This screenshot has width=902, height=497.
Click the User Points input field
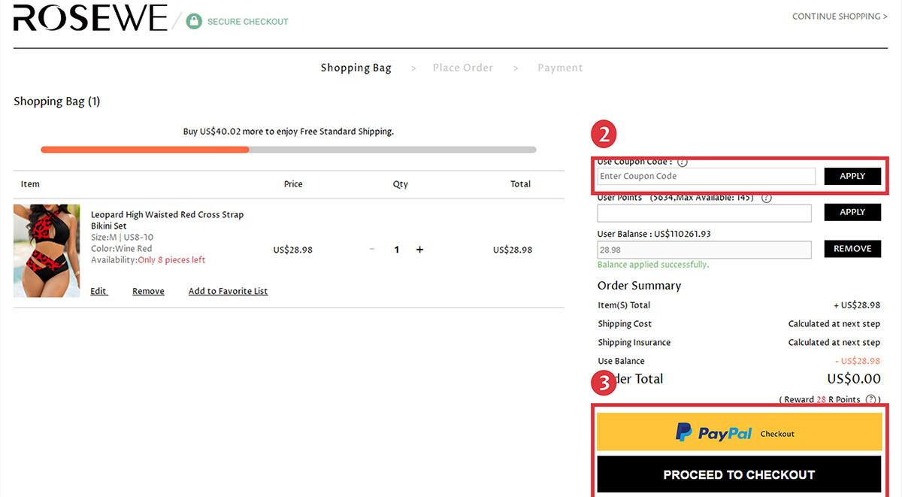tap(704, 213)
